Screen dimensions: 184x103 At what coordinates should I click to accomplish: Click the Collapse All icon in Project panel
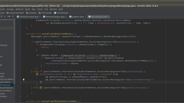(x=5, y=17)
